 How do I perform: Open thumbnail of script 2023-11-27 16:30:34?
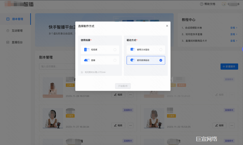[53, 118]
